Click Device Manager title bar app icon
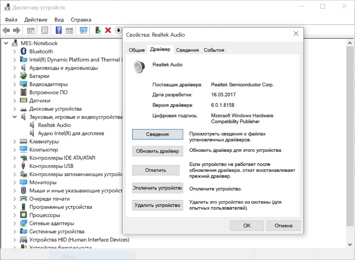The width and height of the screenshot is (355, 260). pos(7,7)
